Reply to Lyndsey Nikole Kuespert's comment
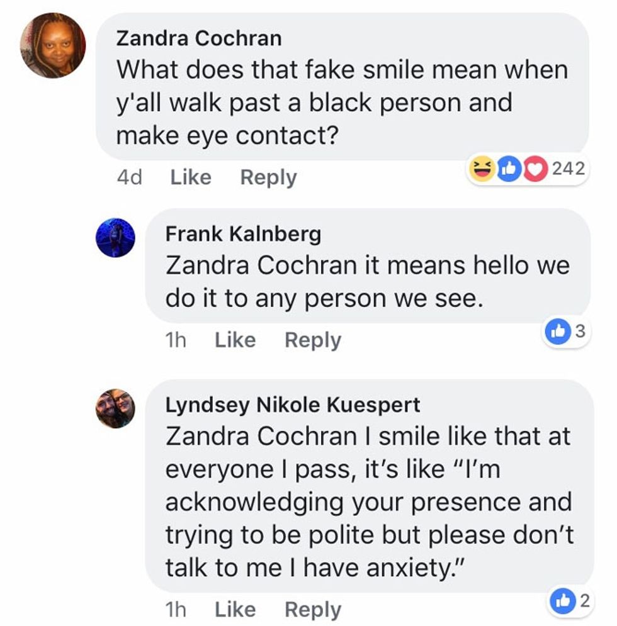The image size is (617, 626). (313, 609)
